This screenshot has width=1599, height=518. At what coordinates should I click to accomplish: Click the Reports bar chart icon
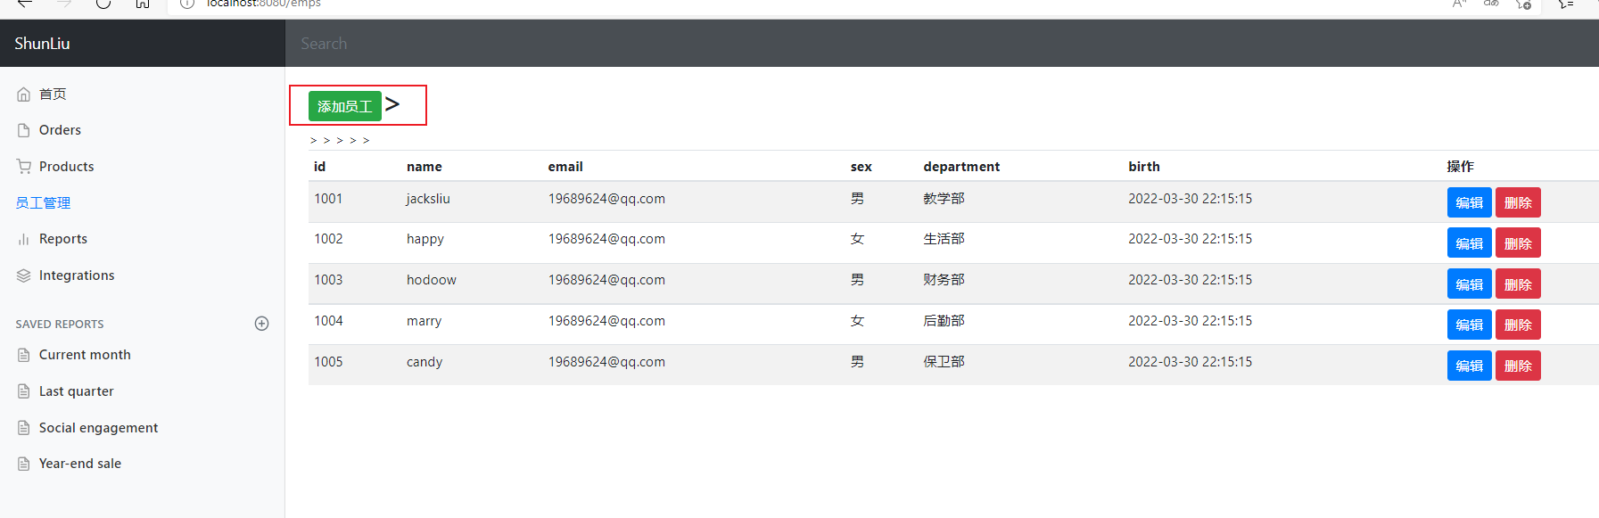(24, 239)
